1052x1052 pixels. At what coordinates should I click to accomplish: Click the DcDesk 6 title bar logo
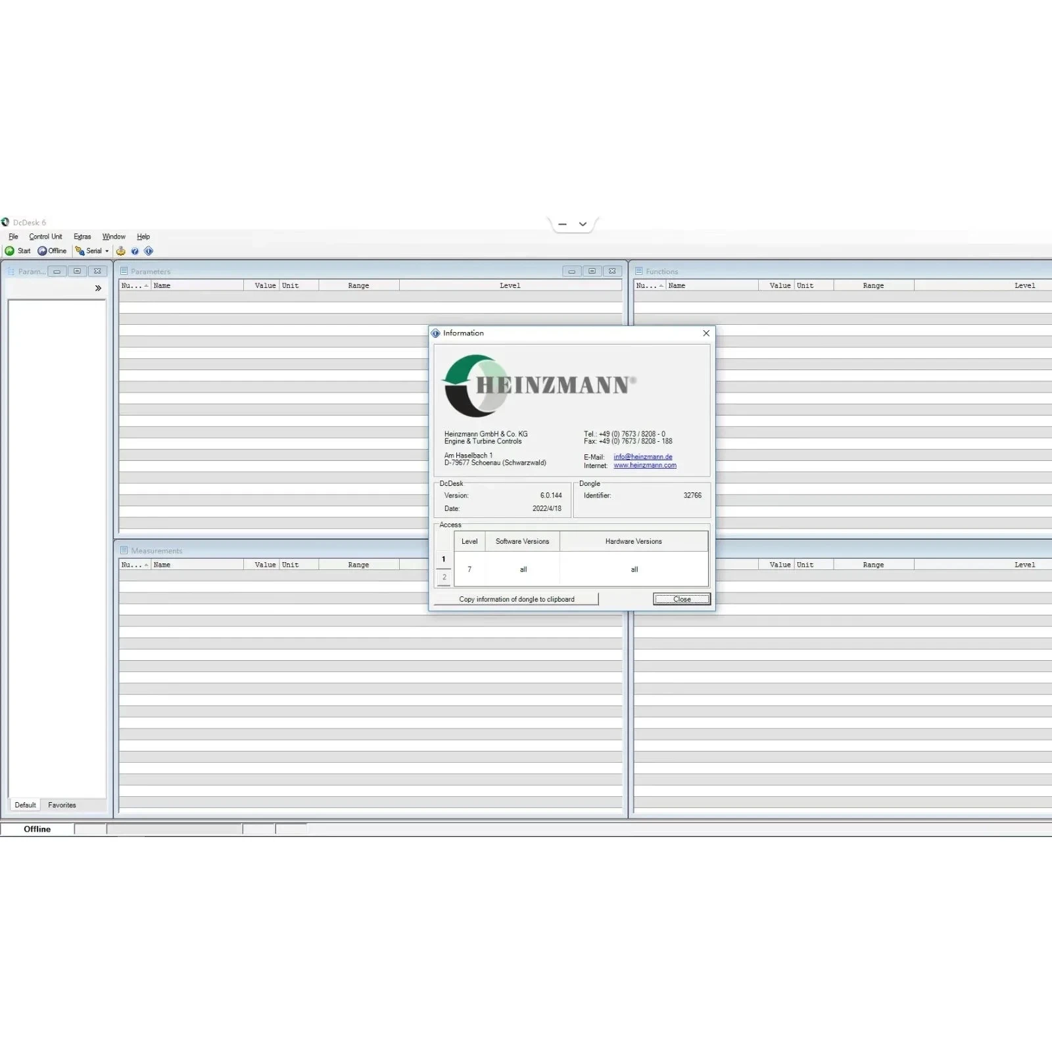[5, 222]
